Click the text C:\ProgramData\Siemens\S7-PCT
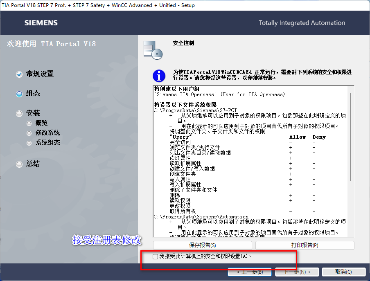Image resolution: width=370 pixels, height=281 pixels. pyautogui.click(x=195, y=110)
